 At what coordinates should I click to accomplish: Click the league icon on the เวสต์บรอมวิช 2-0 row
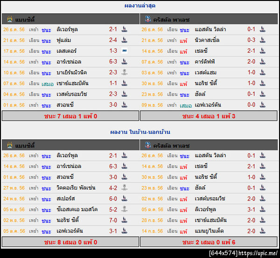coord(262,198)
